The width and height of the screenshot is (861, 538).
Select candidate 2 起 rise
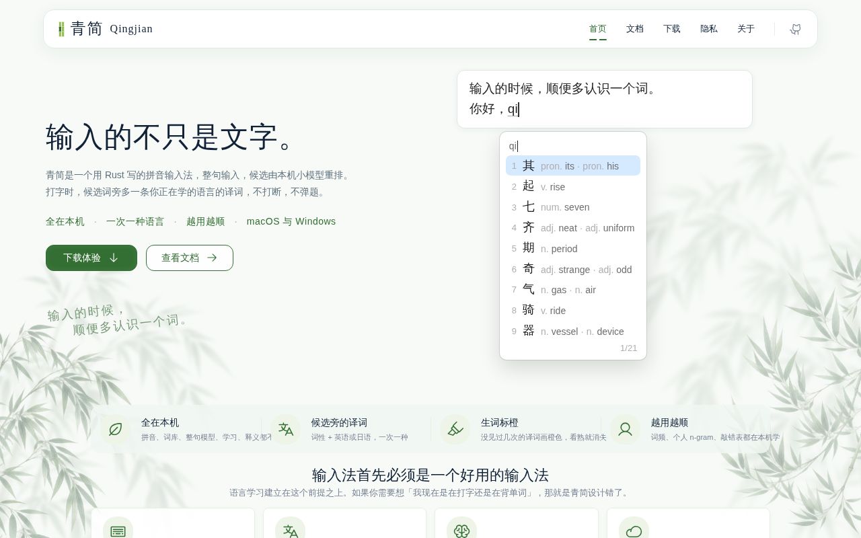(x=573, y=186)
